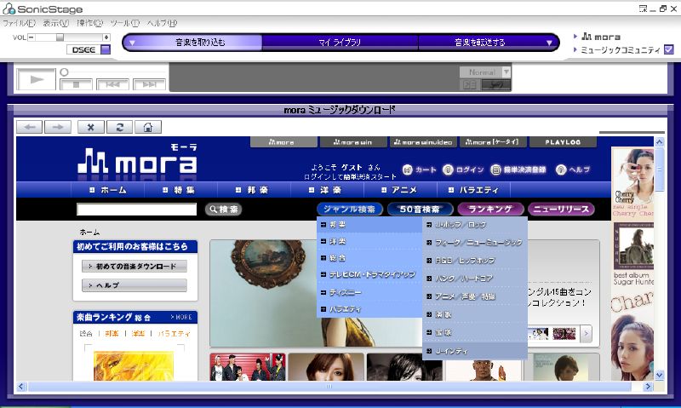This screenshot has width=681, height=408.
Task: Click the browser back arrow button
Action: (x=30, y=127)
